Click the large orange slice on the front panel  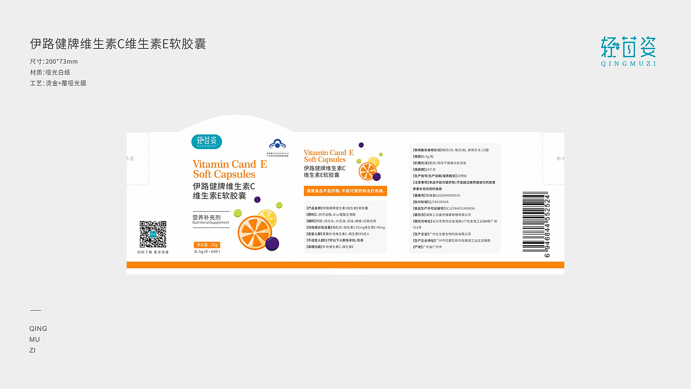[255, 232]
